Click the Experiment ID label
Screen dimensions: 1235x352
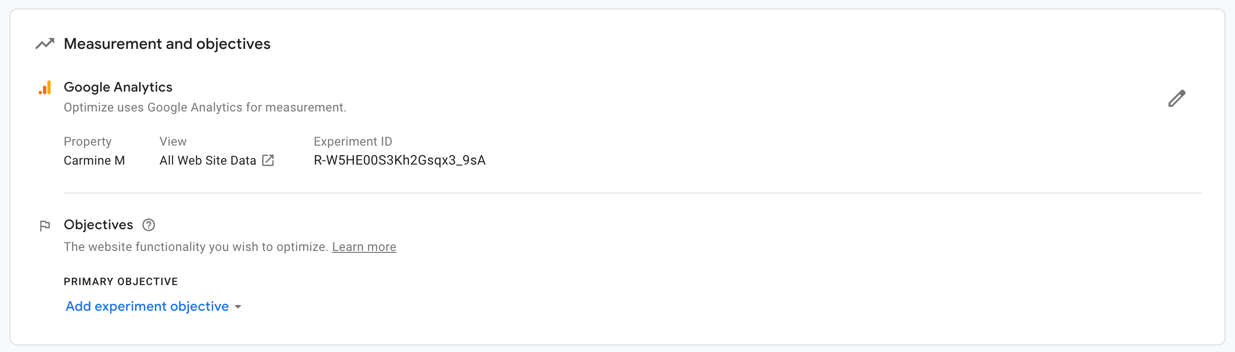353,142
